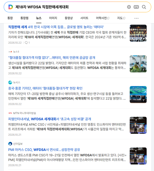Viewport: 154px width, 171px height.
Task: Open the 신아일보 publisher name
Action: tap(18, 144)
